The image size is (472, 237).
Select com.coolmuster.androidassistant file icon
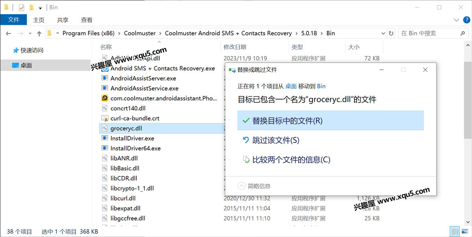coord(105,98)
